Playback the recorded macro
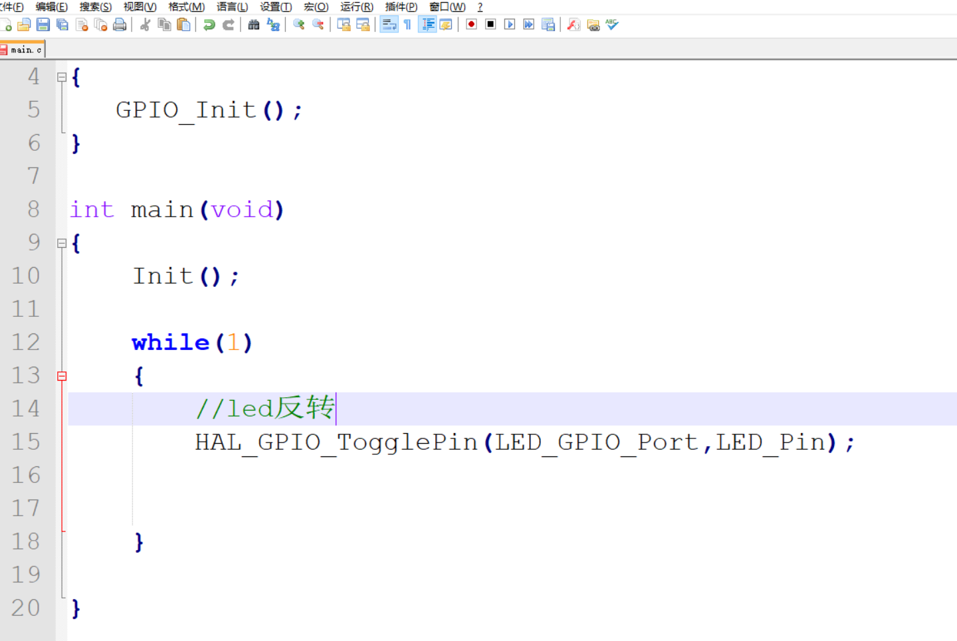 [509, 25]
